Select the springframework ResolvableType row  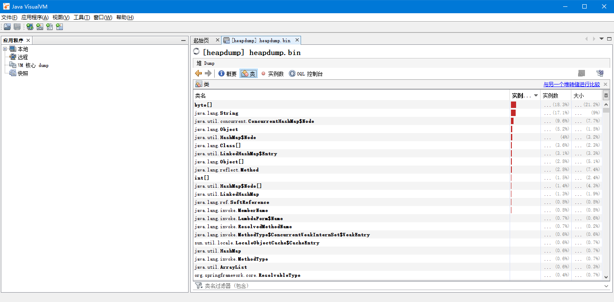(398, 275)
